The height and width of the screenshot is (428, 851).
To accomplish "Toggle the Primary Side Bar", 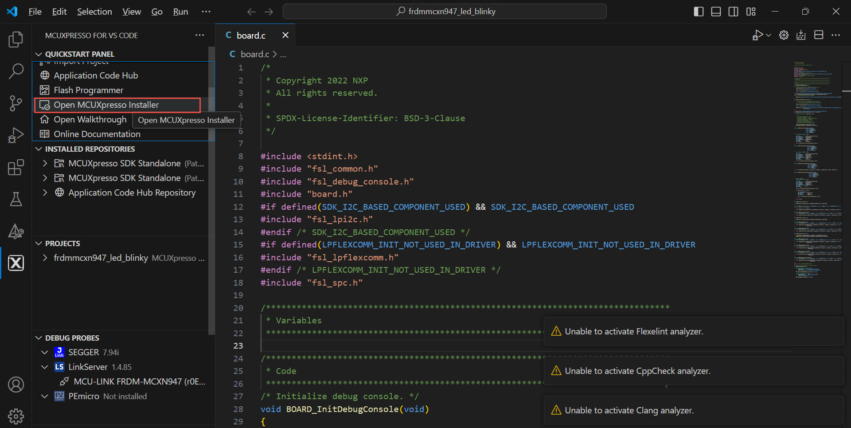I will (698, 12).
